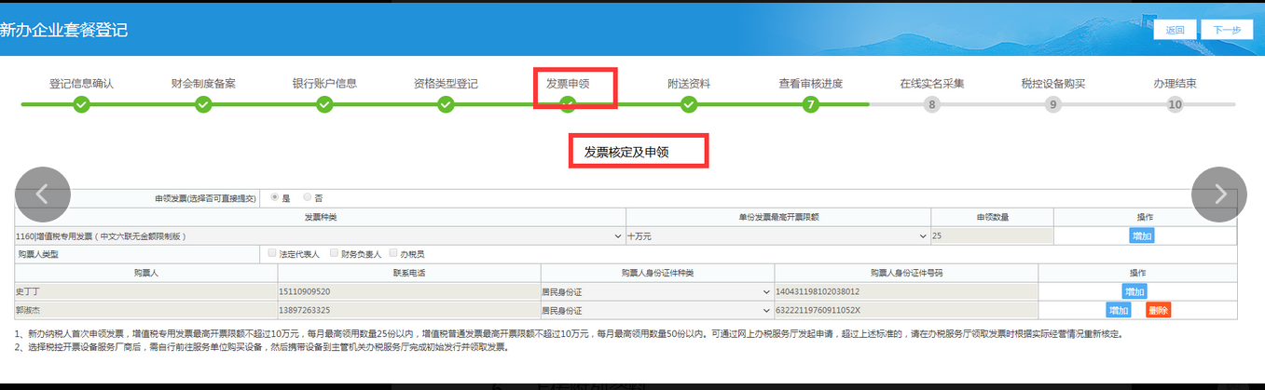
Task: Open the 财会制度备案 step
Action: pyautogui.click(x=203, y=83)
